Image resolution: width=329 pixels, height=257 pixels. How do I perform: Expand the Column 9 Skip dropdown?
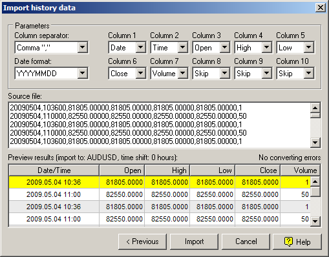pyautogui.click(x=266, y=73)
